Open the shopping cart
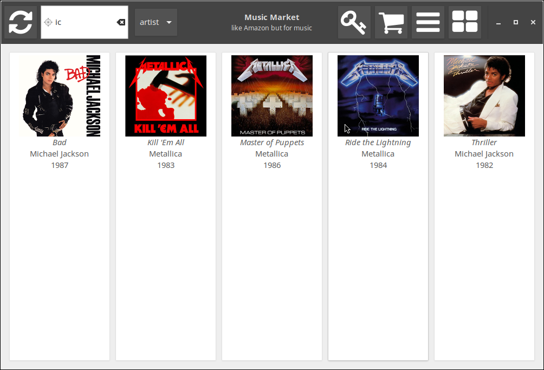Image resolution: width=544 pixels, height=370 pixels. [391, 22]
